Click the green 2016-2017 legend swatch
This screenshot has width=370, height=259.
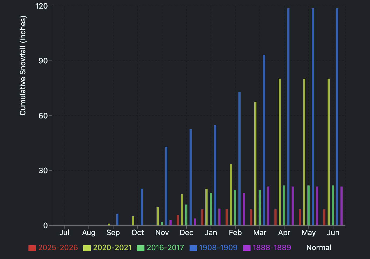pos(141,248)
